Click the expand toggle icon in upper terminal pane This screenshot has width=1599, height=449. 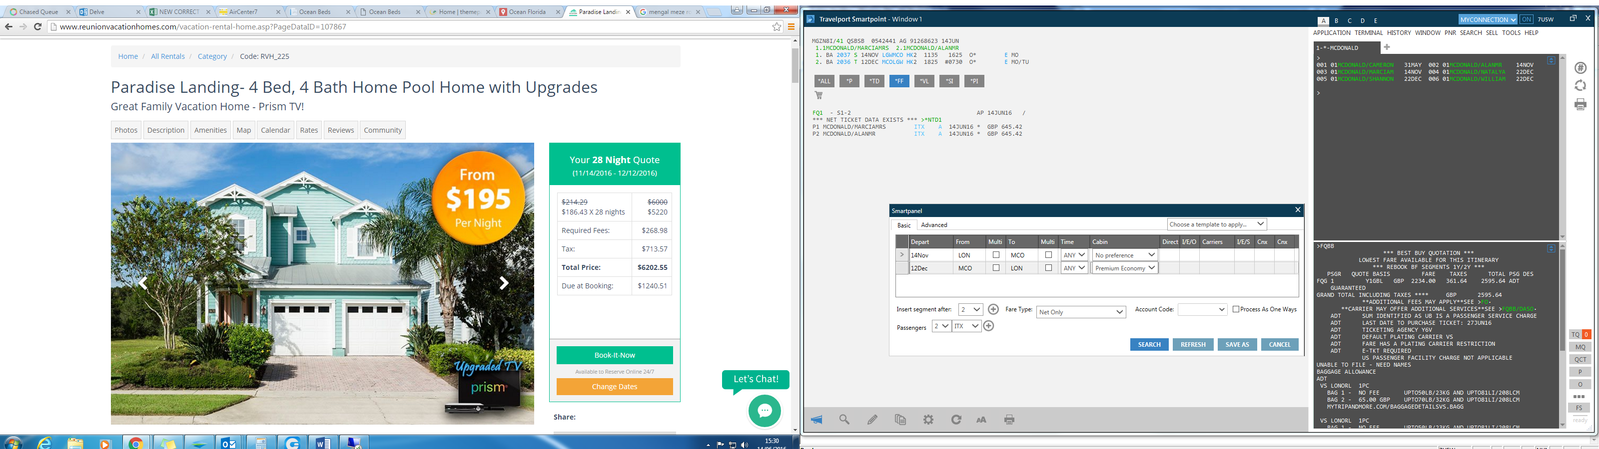point(1551,60)
